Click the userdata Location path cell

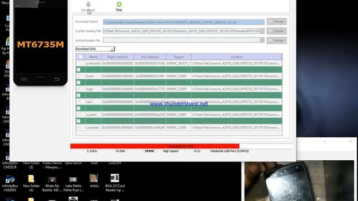pyautogui.click(x=237, y=127)
